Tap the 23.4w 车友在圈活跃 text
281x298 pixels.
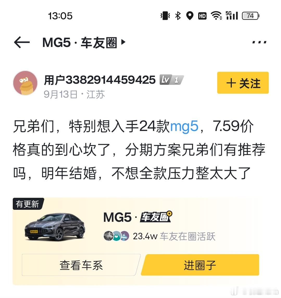point(174,236)
